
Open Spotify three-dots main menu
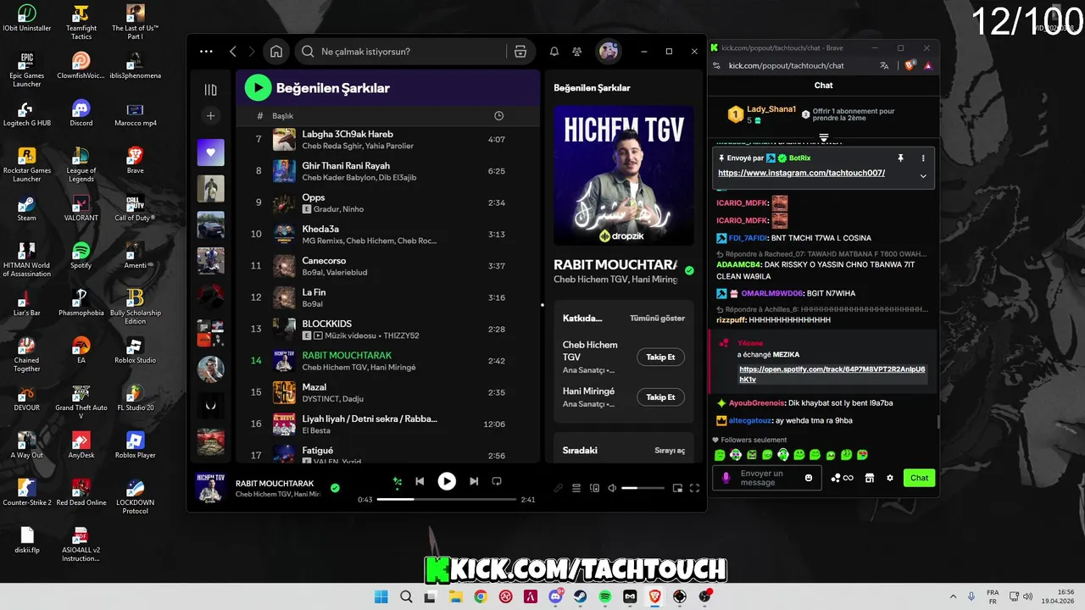click(206, 52)
